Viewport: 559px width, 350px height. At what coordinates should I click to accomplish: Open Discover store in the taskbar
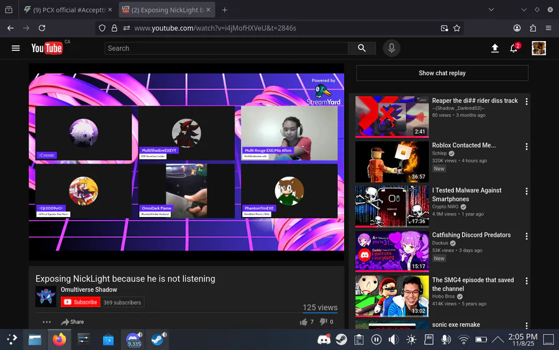[x=108, y=339]
